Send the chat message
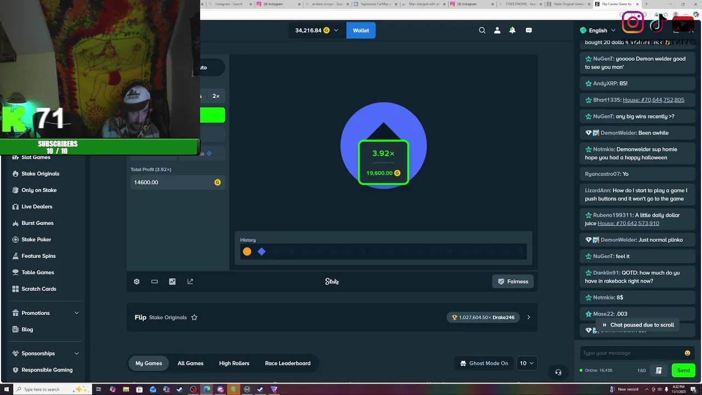 tap(683, 370)
